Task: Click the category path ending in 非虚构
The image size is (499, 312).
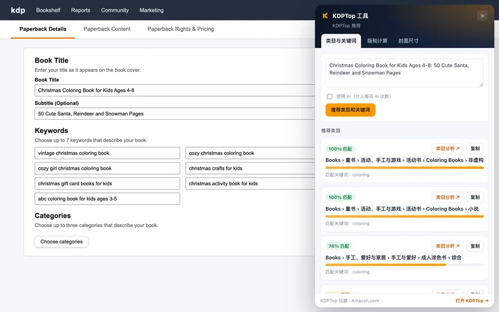Action: pos(404,160)
